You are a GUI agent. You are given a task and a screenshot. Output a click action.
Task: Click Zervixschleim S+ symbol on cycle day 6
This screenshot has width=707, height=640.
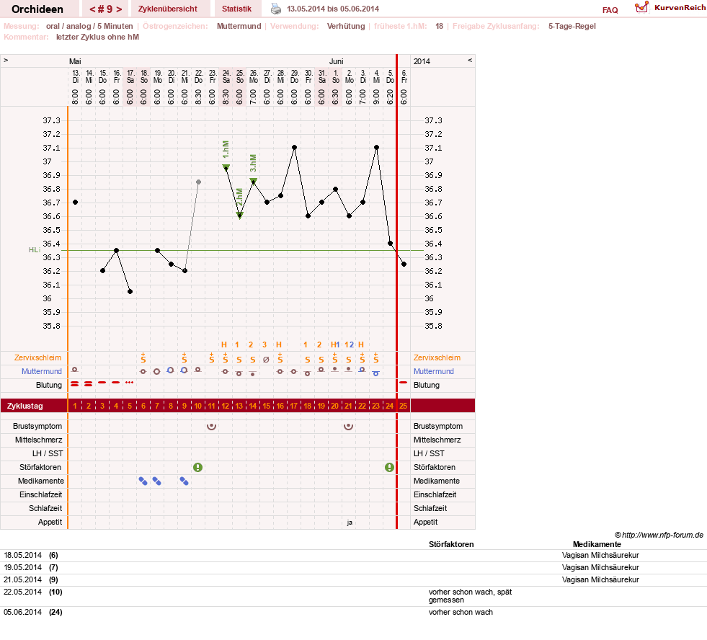(x=143, y=357)
